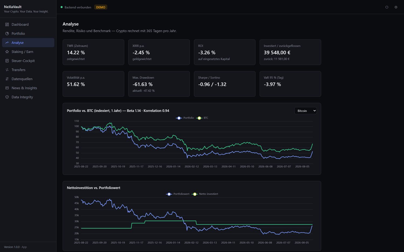Toggle the Portfolio series in chart legend
The height and width of the screenshot is (252, 404).
point(185,118)
